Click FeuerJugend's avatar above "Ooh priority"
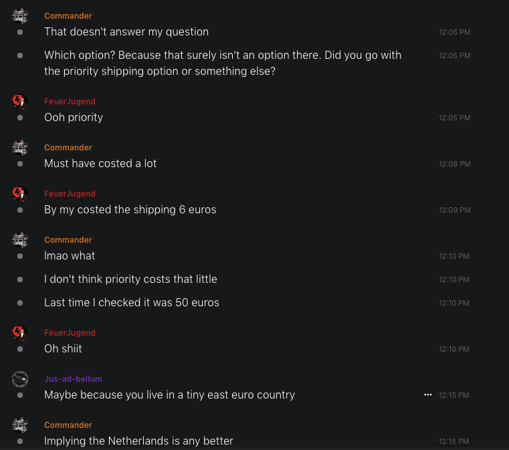The width and height of the screenshot is (509, 450). point(20,102)
